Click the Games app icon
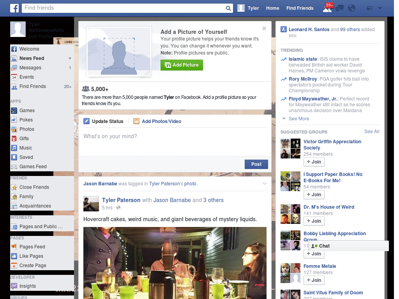Image resolution: width=399 pixels, height=299 pixels. point(14,110)
